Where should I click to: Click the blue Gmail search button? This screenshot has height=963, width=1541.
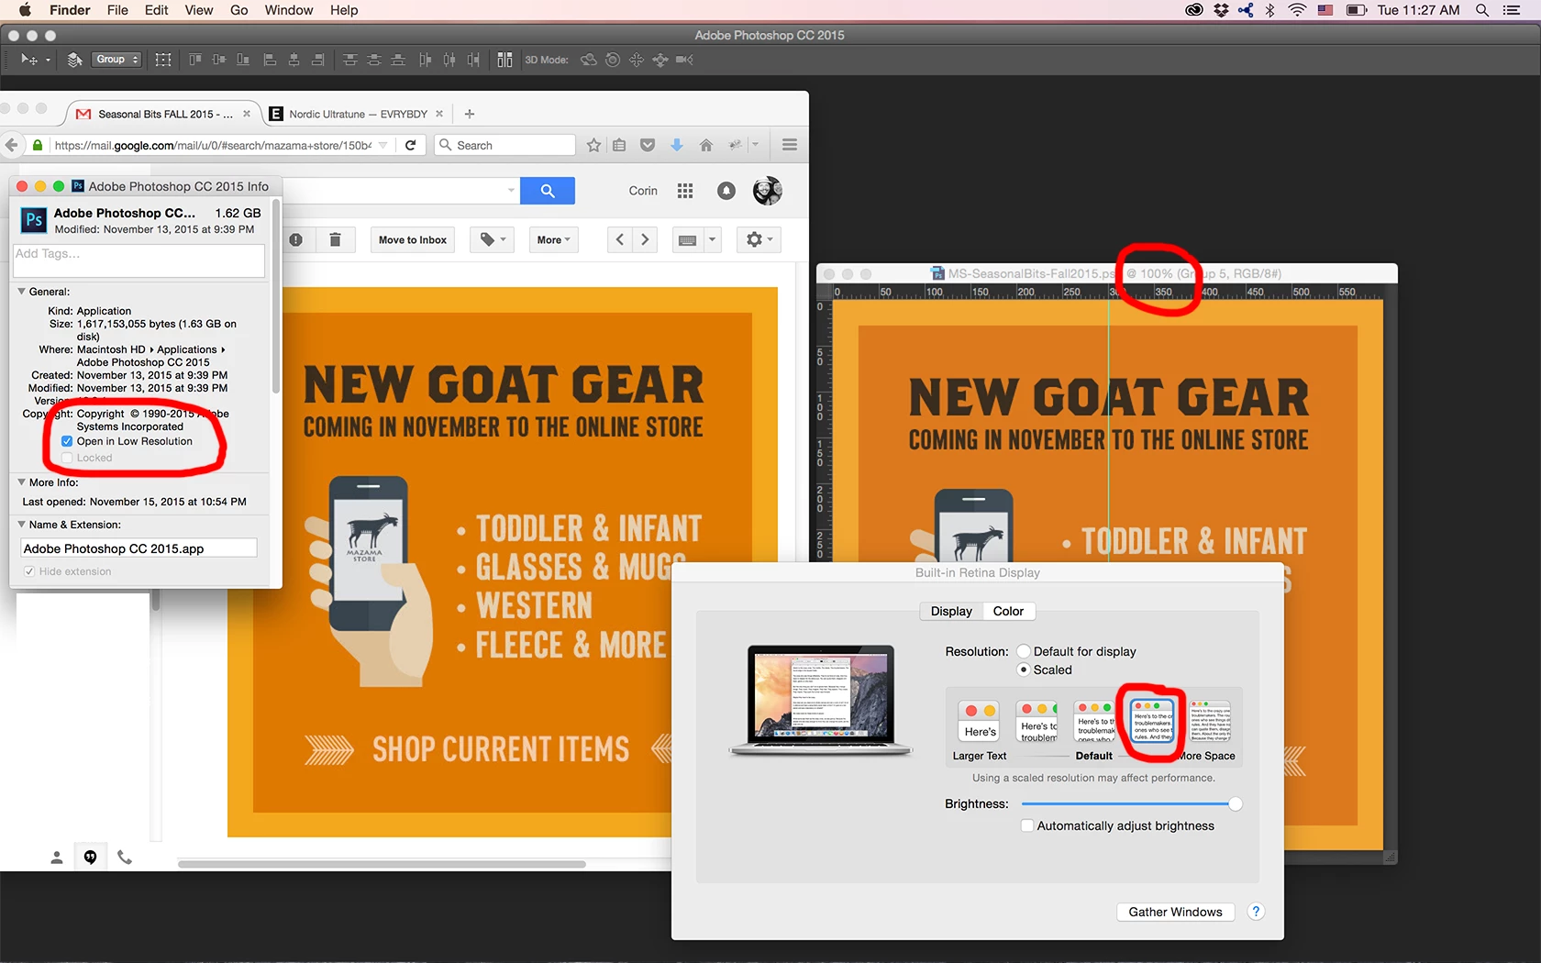click(548, 191)
